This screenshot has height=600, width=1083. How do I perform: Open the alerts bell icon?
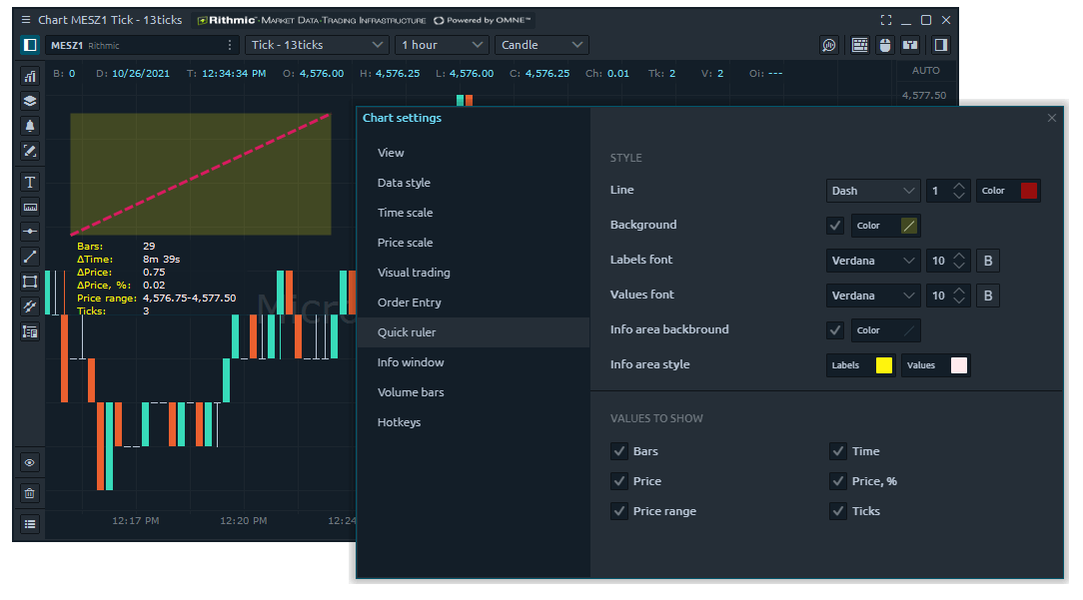30,126
